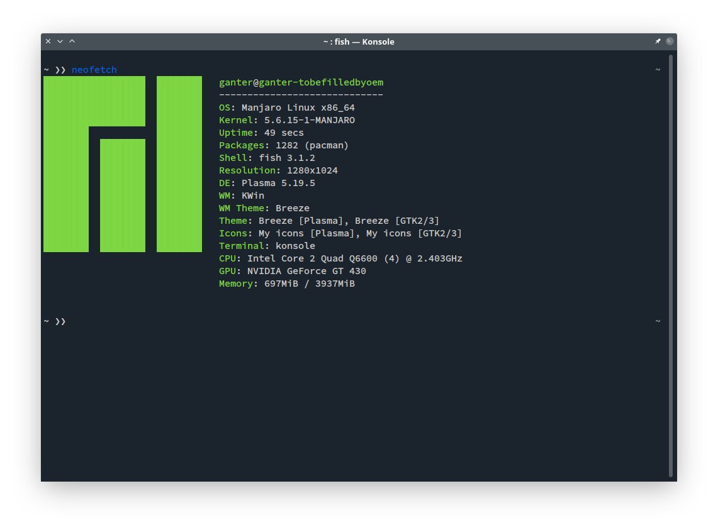Maximize the Konsole window with up chevron

(72, 41)
